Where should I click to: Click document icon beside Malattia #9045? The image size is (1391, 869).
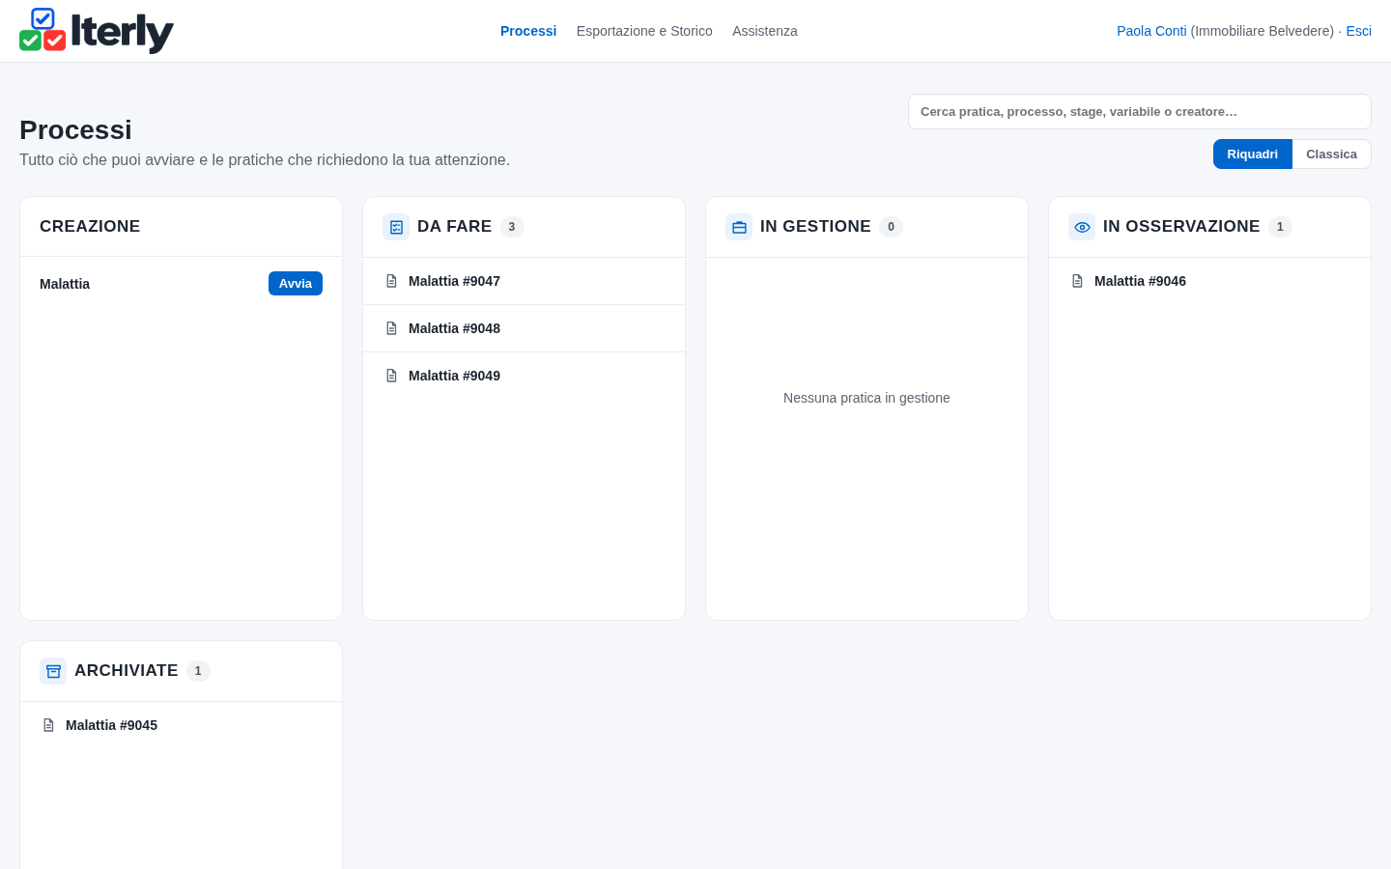pos(48,725)
